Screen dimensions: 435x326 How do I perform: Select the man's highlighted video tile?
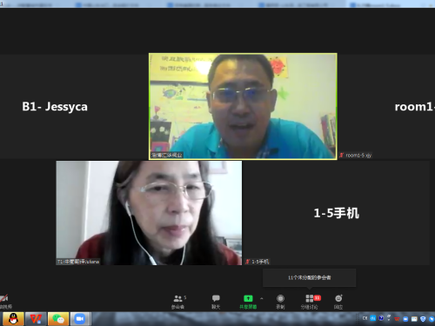[243, 106]
